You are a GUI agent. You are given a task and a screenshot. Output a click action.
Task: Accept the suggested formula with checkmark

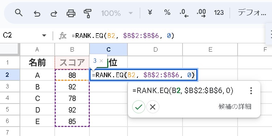(139, 107)
